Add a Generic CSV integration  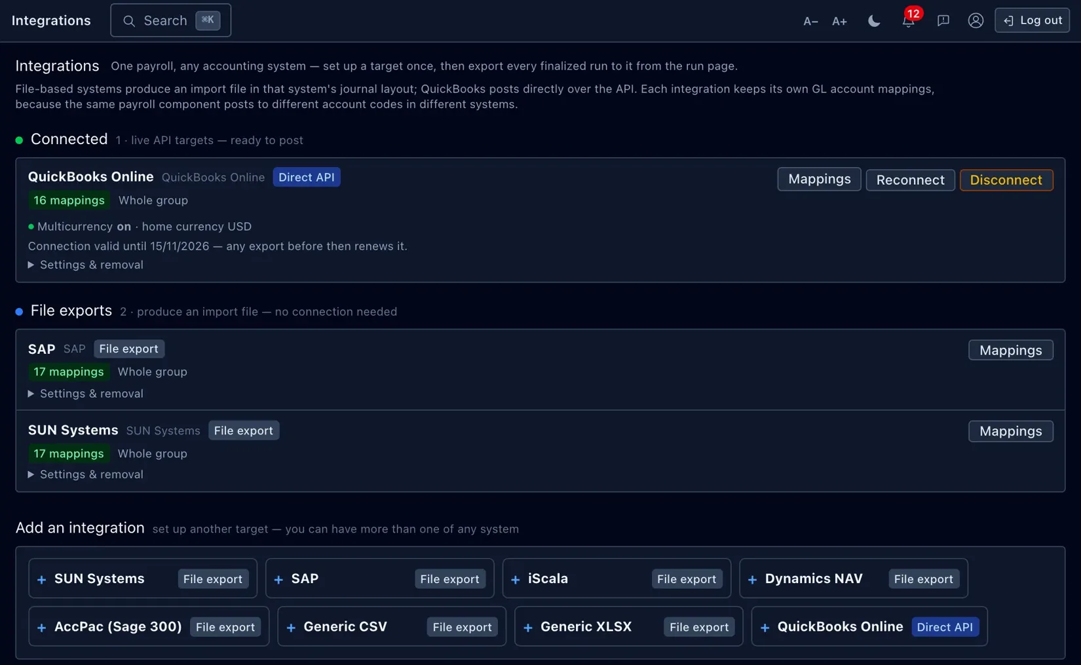click(x=392, y=626)
